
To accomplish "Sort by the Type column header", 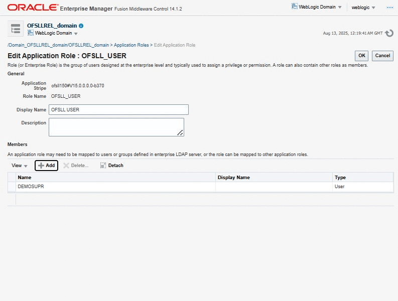I will click(363, 178).
